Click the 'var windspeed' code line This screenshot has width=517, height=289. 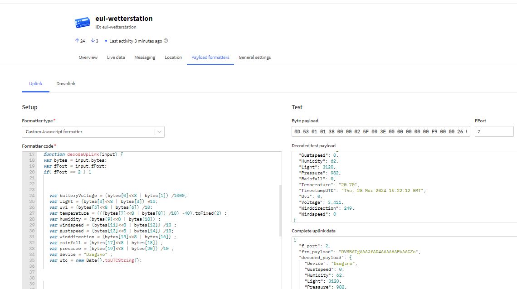[x=113, y=225]
